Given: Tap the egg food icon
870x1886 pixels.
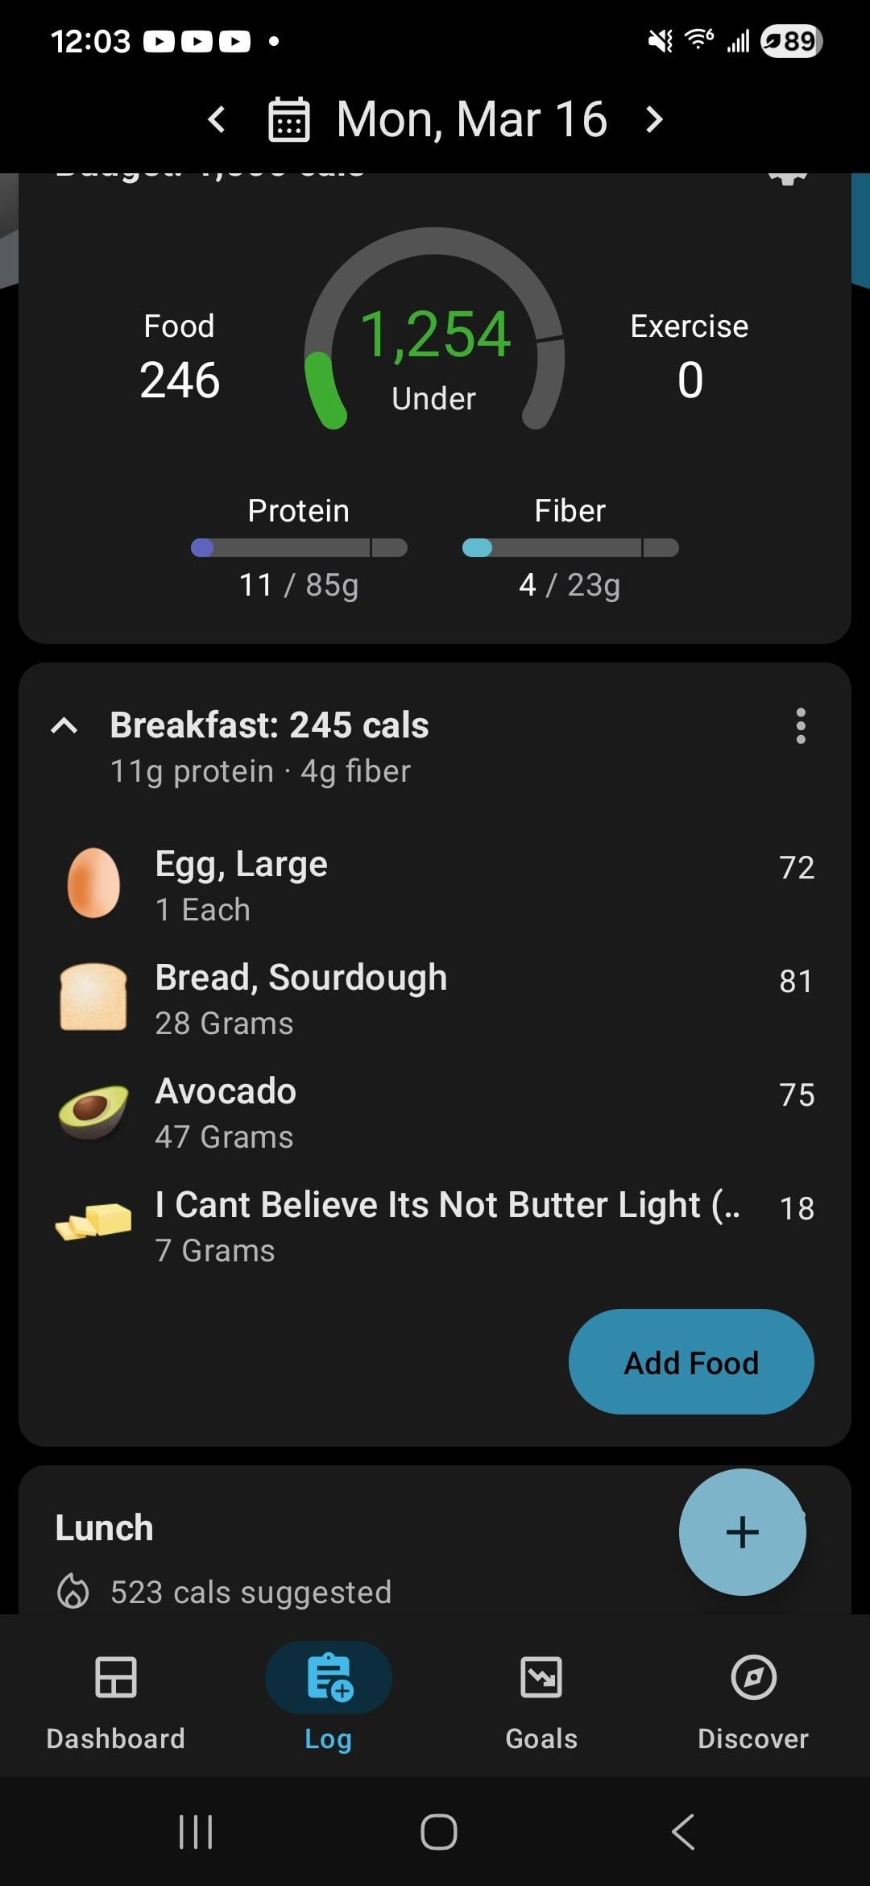Looking at the screenshot, I should (93, 883).
